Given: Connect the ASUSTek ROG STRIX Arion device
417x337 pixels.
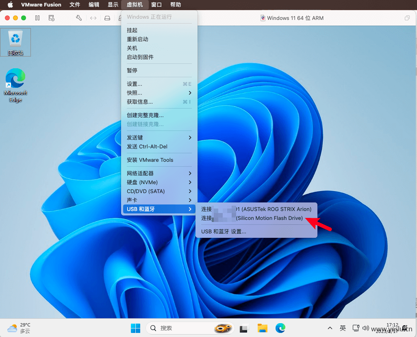Looking at the screenshot, I should pyautogui.click(x=256, y=209).
